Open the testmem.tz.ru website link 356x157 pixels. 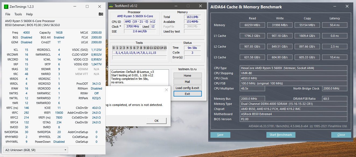pos(188,70)
